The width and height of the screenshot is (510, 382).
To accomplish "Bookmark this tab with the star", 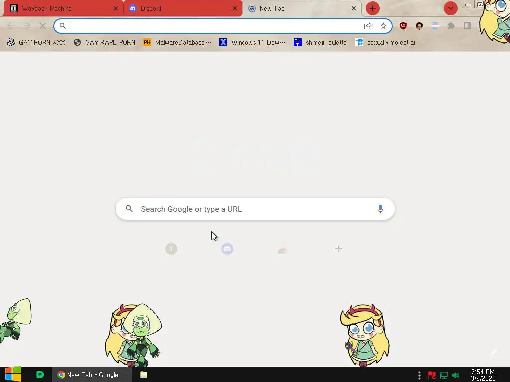I will tap(383, 26).
